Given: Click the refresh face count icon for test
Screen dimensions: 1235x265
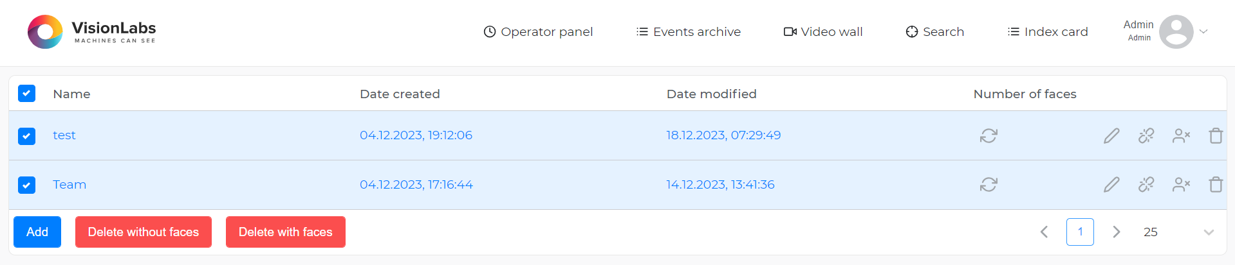Looking at the screenshot, I should click(x=989, y=135).
